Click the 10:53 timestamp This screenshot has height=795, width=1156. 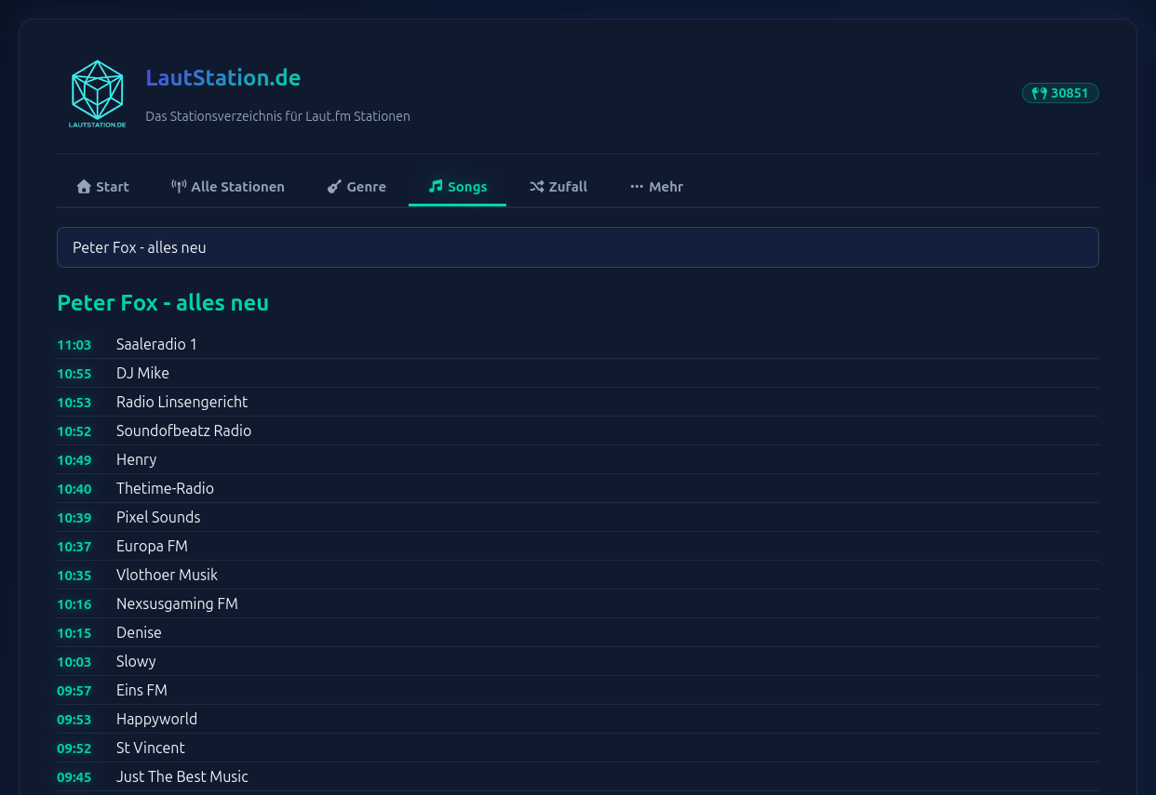[x=74, y=403]
